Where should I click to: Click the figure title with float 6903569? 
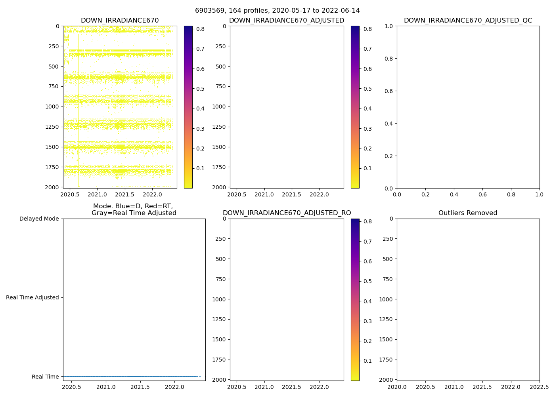coord(277,11)
